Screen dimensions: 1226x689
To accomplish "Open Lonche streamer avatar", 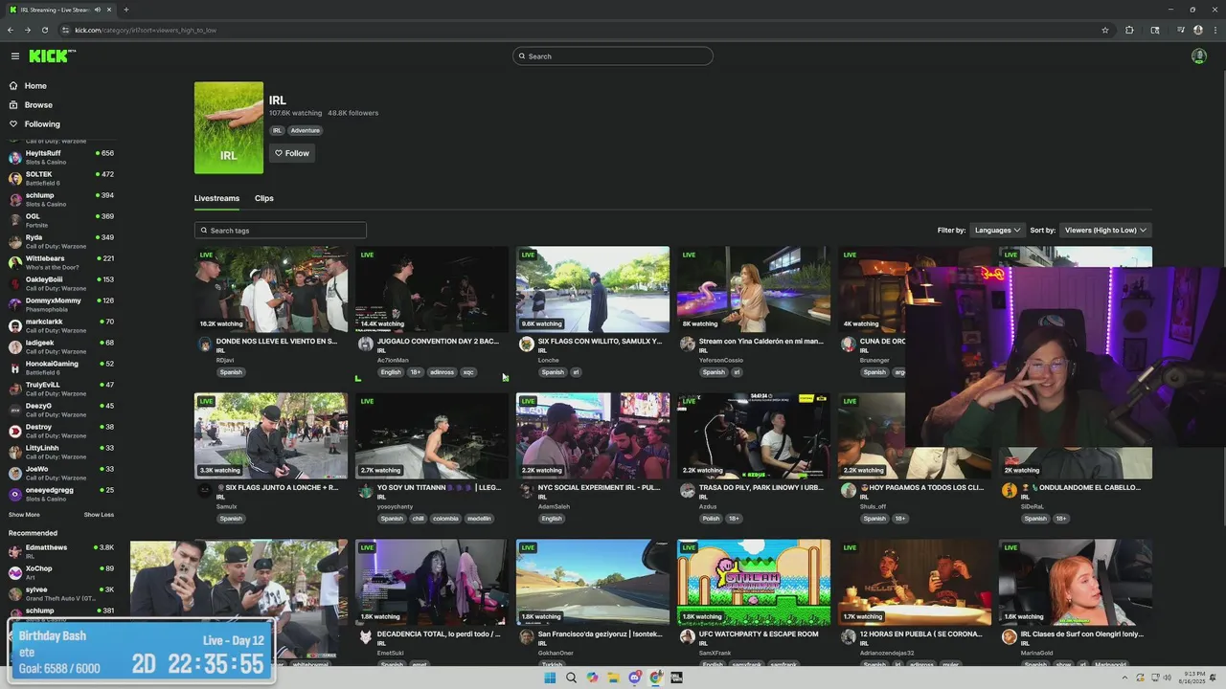I will point(526,344).
